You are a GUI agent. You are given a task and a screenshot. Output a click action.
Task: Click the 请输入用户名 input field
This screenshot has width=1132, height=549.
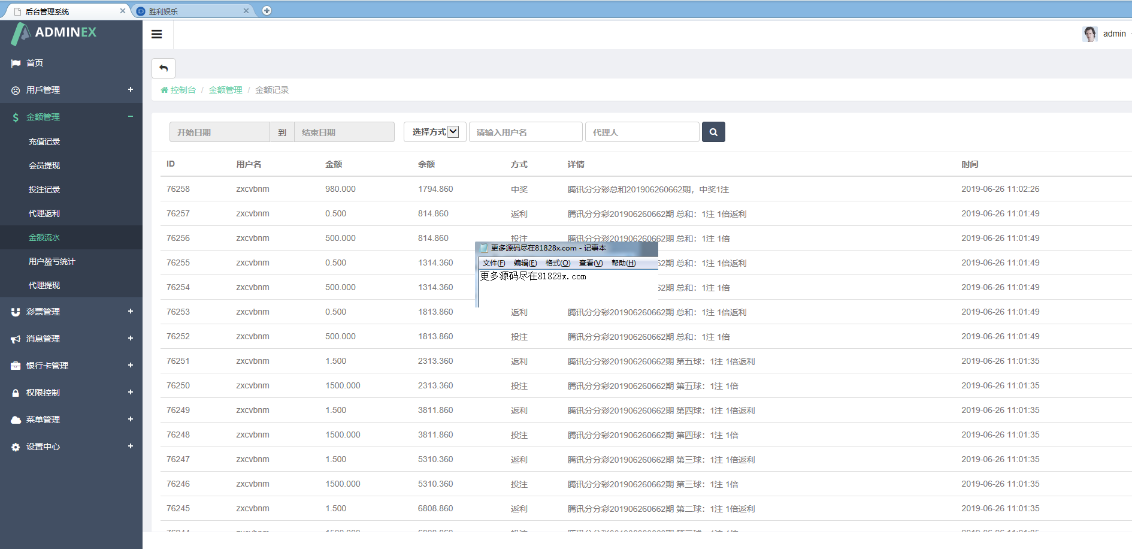[x=525, y=132]
